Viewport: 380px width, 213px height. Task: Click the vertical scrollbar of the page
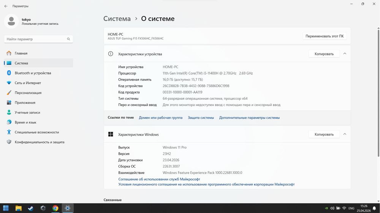point(378,92)
